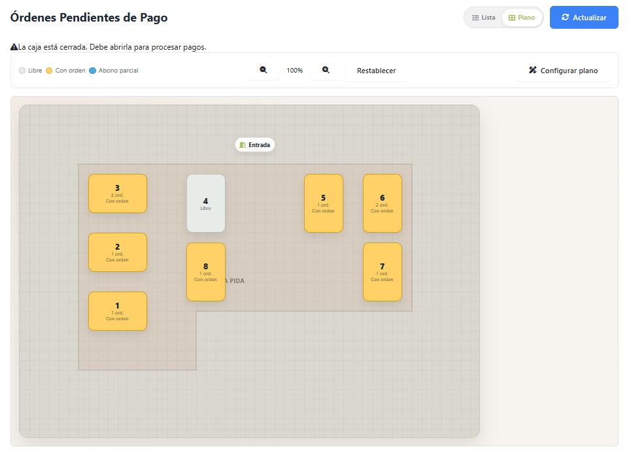Select table 1 card
Screen dimensions: 629x451
pyautogui.click(x=118, y=311)
